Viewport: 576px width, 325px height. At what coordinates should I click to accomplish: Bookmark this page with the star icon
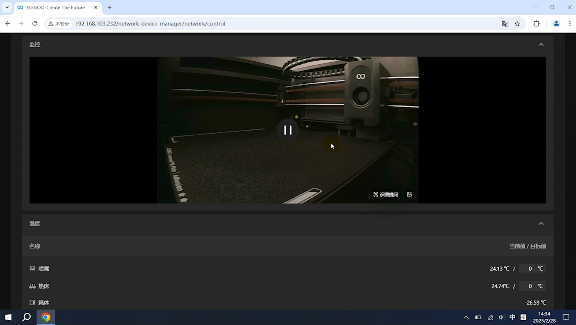(517, 24)
